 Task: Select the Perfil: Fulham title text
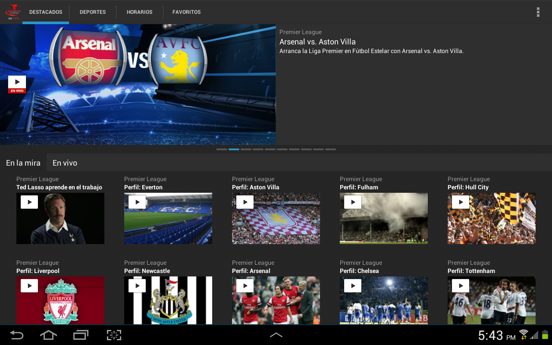[x=359, y=187]
